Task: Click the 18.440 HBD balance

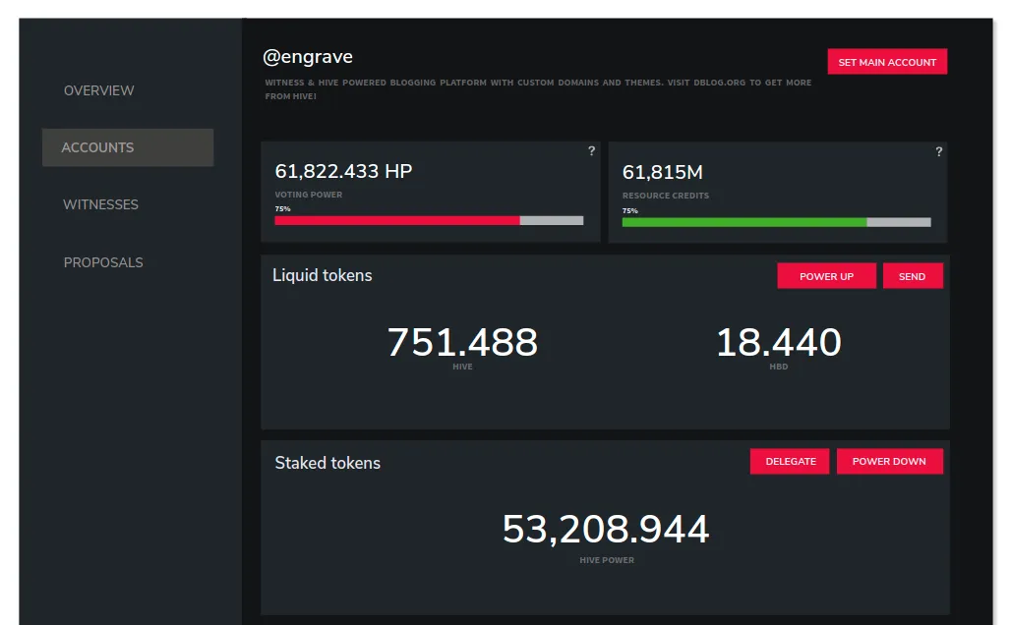Action: (779, 342)
